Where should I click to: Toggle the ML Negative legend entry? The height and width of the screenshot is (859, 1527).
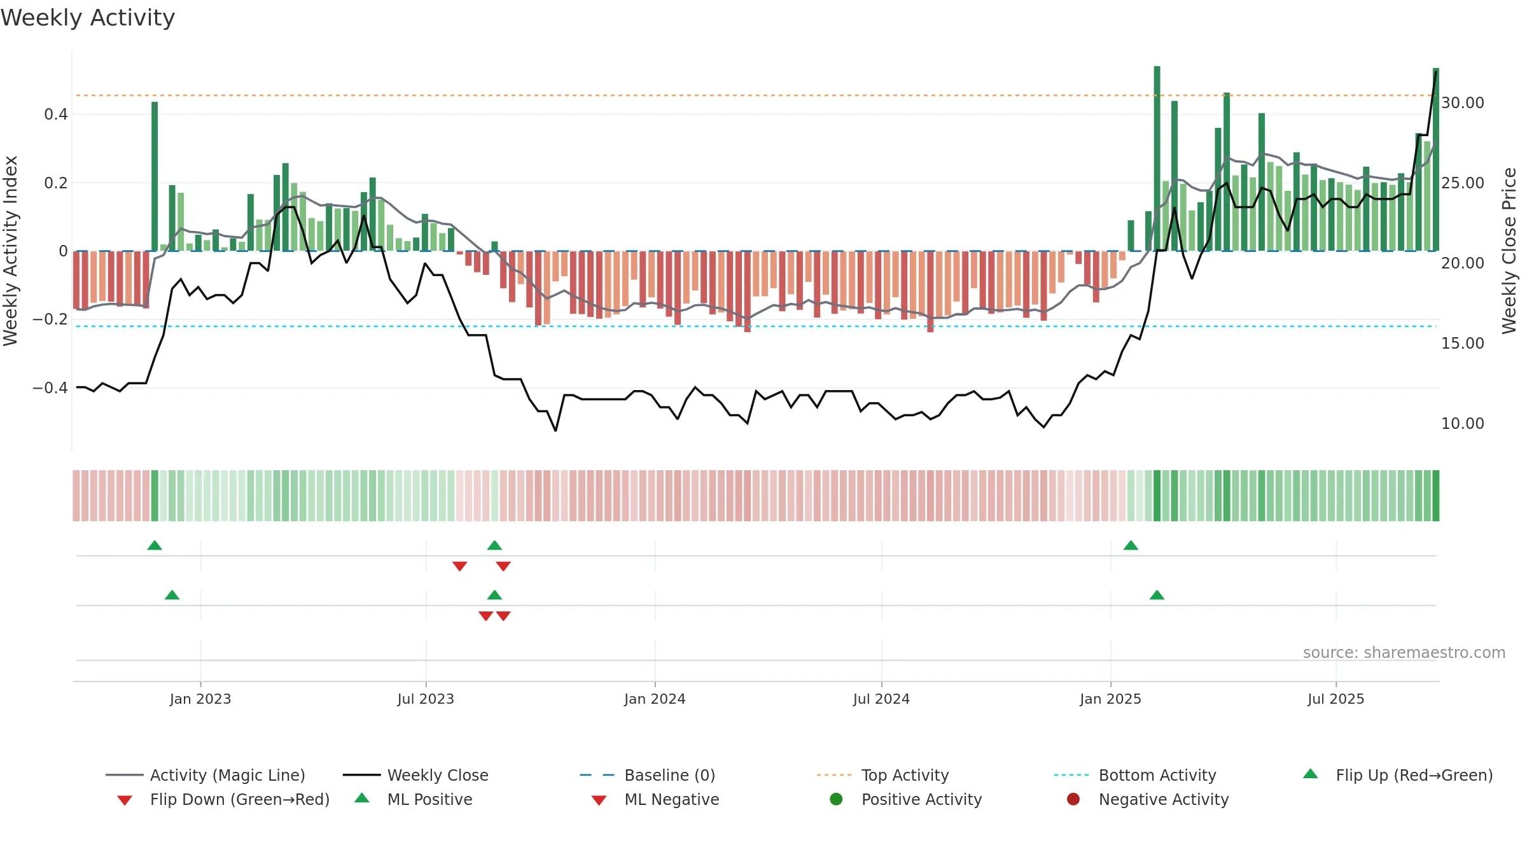pos(655,799)
